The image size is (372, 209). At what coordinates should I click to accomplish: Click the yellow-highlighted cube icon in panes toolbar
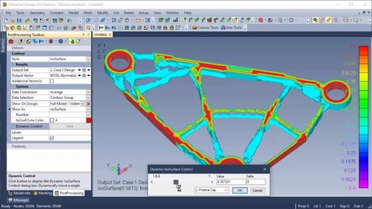[13, 28]
